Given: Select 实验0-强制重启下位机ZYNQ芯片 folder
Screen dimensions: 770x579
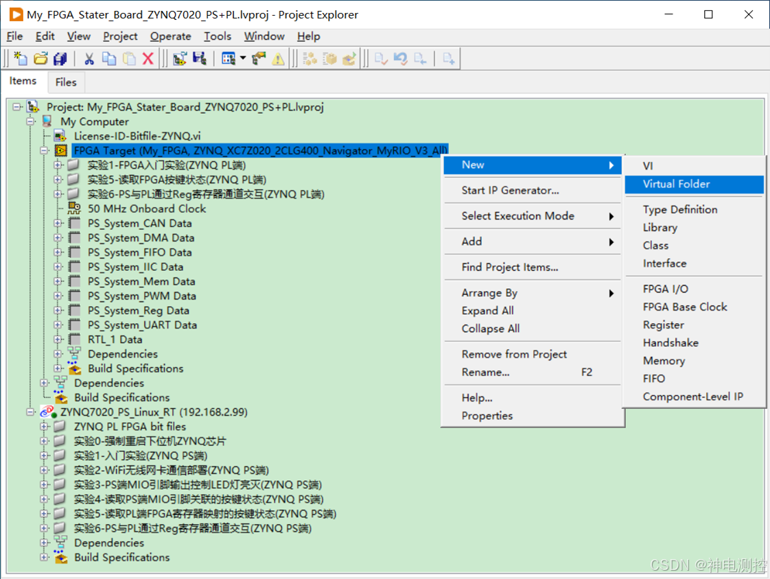Looking at the screenshot, I should [x=150, y=441].
